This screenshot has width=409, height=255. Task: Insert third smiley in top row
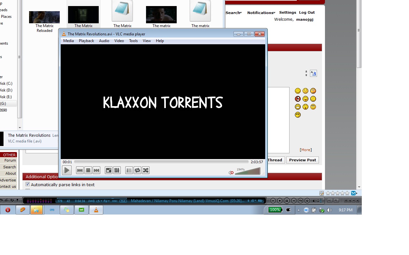313,91
